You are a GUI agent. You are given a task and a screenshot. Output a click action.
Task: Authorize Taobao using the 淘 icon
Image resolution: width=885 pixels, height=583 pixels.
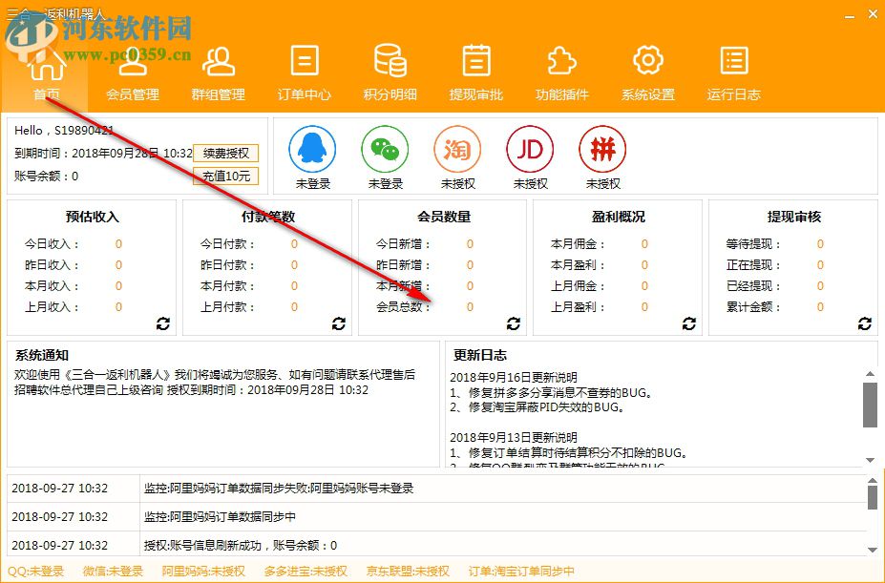[x=457, y=151]
